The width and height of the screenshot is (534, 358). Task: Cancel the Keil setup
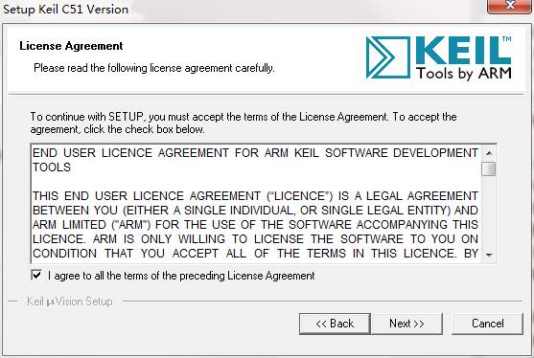(x=487, y=324)
